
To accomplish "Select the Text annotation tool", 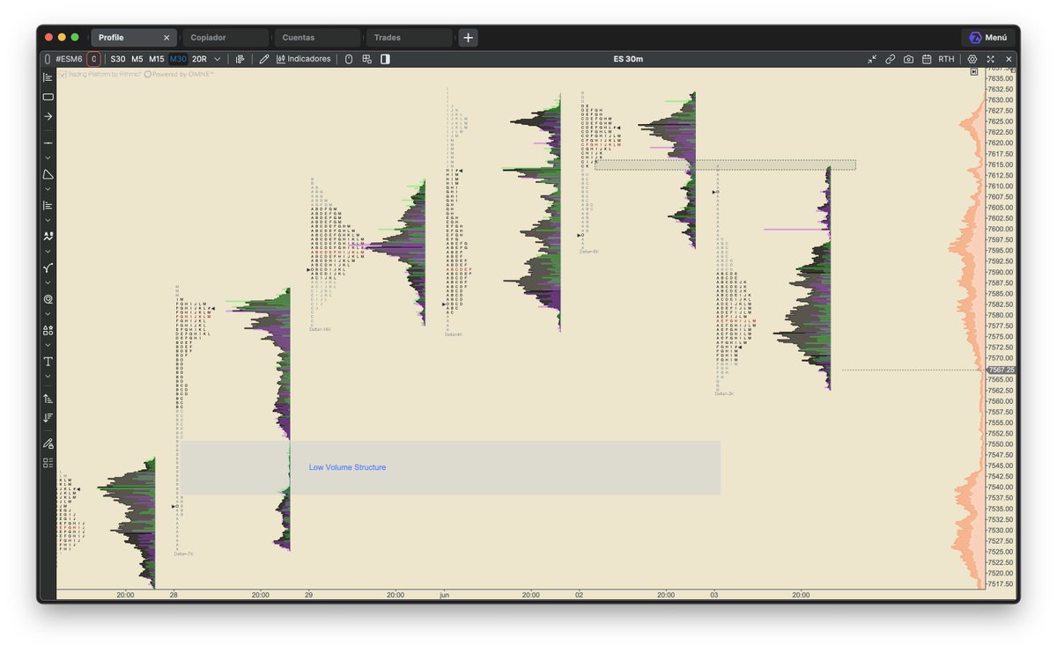I will coord(48,362).
